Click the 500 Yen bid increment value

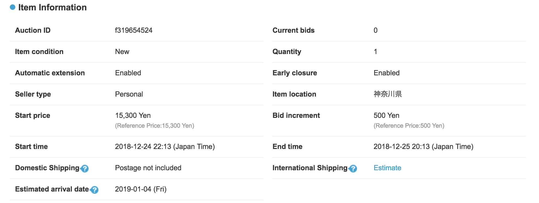386,115
